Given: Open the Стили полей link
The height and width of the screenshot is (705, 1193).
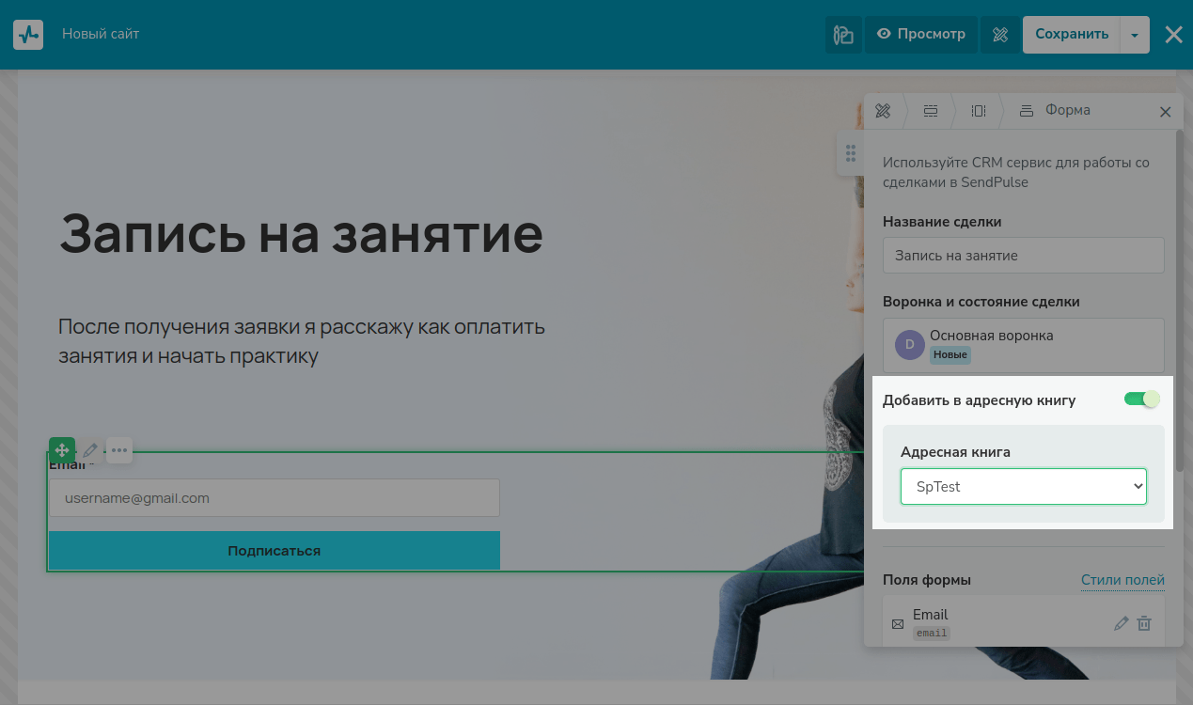Looking at the screenshot, I should (1122, 580).
